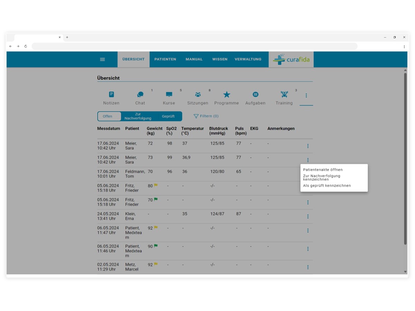Click patient name Feldmann, Tom
The width and height of the screenshot is (415, 311).
click(x=135, y=174)
